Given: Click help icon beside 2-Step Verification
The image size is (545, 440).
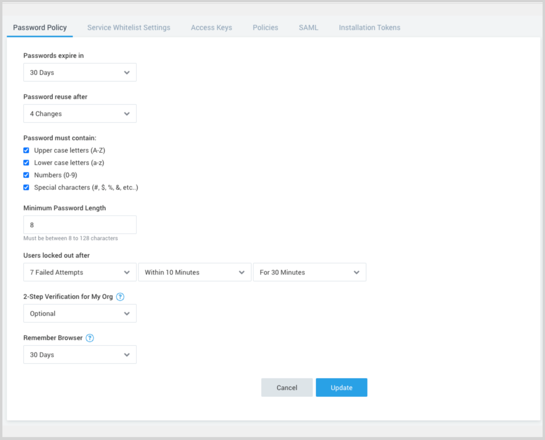Looking at the screenshot, I should (120, 297).
